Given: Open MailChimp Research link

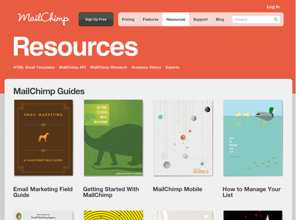Looking at the screenshot, I should (x=109, y=67).
